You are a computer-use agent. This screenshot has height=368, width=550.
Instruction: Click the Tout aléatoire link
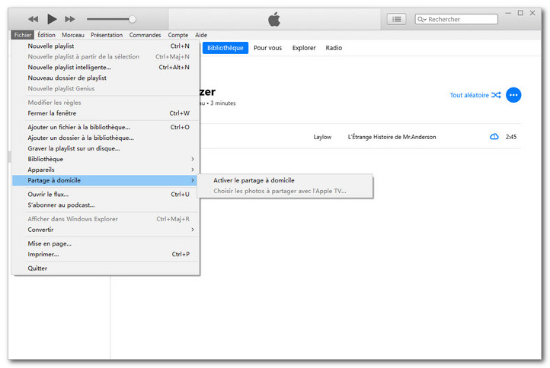[469, 95]
